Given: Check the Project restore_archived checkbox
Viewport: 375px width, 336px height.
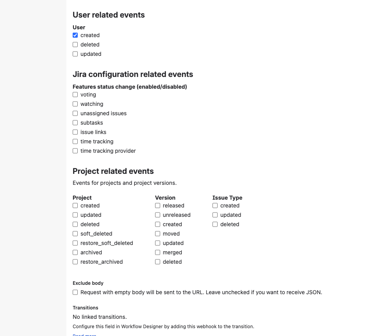Looking at the screenshot, I should [75, 262].
